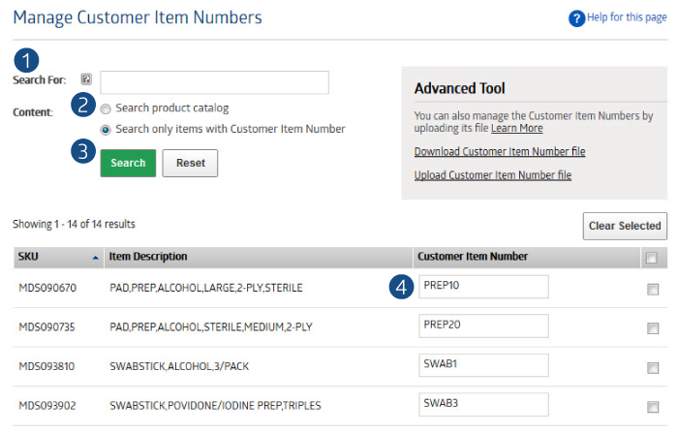Click the SKU column sort arrow

click(96, 258)
